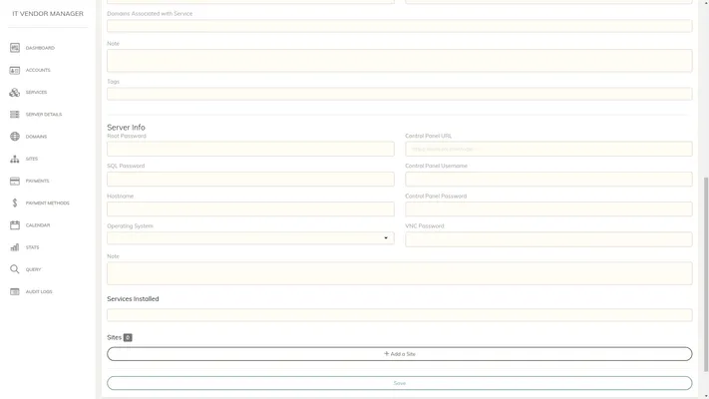This screenshot has width=709, height=399.
Task: Click the Query magnifier icon
Action: pyautogui.click(x=15, y=269)
